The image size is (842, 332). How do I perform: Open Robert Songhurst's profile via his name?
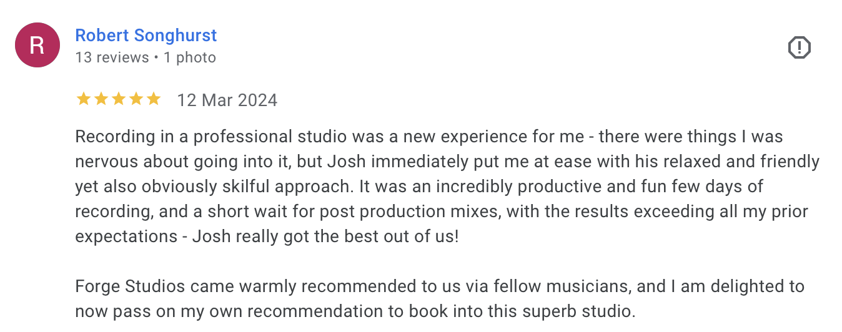[x=146, y=35]
